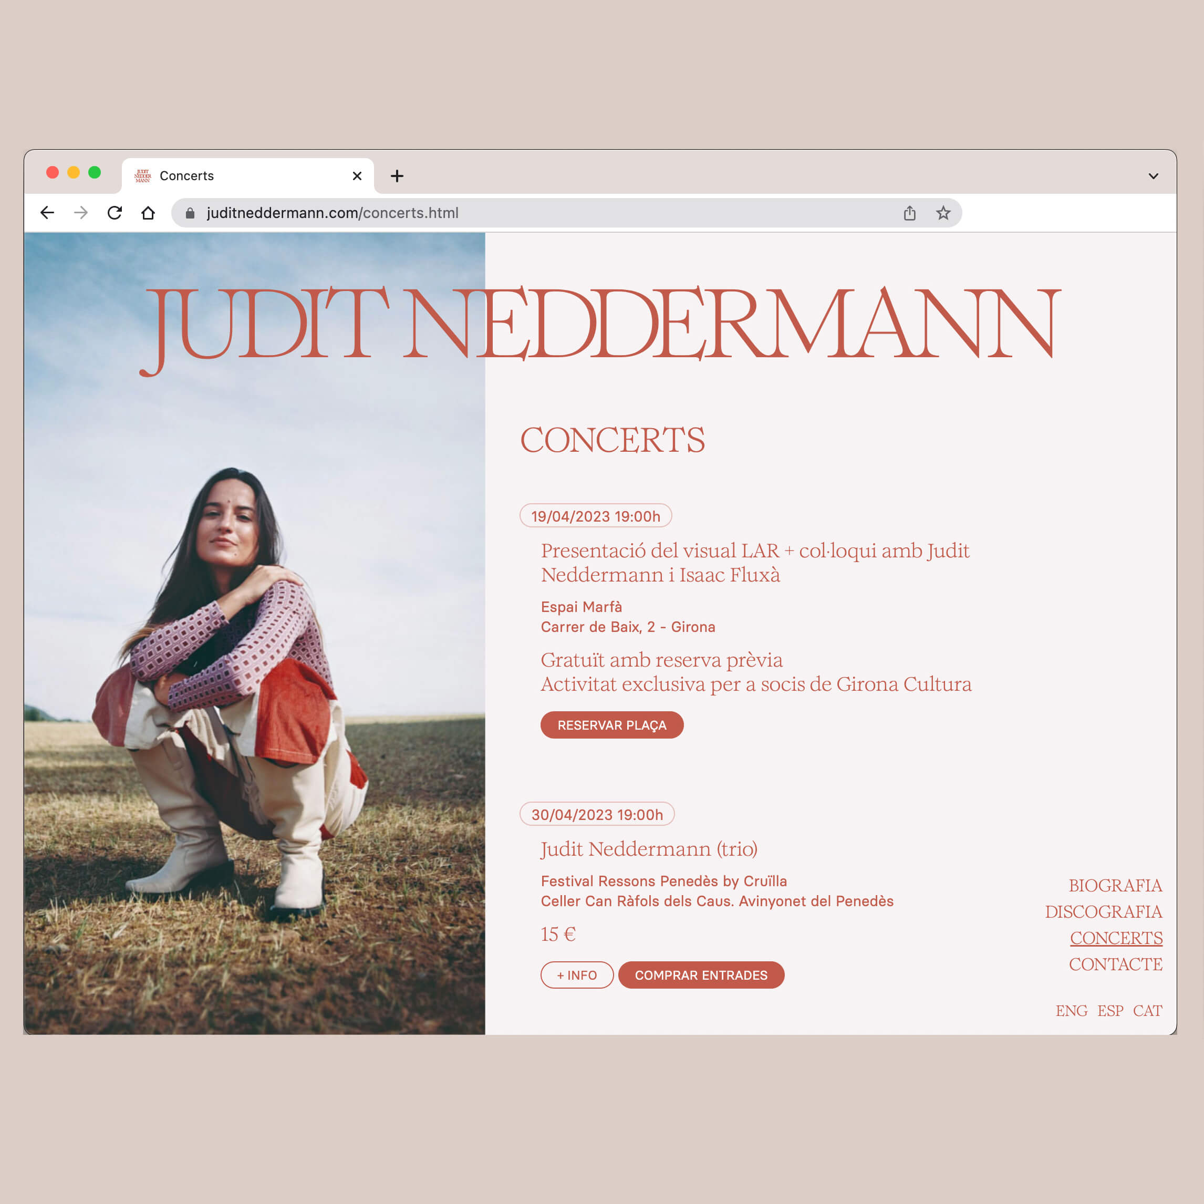Image resolution: width=1204 pixels, height=1204 pixels.
Task: Share the page using the share icon
Action: [910, 213]
